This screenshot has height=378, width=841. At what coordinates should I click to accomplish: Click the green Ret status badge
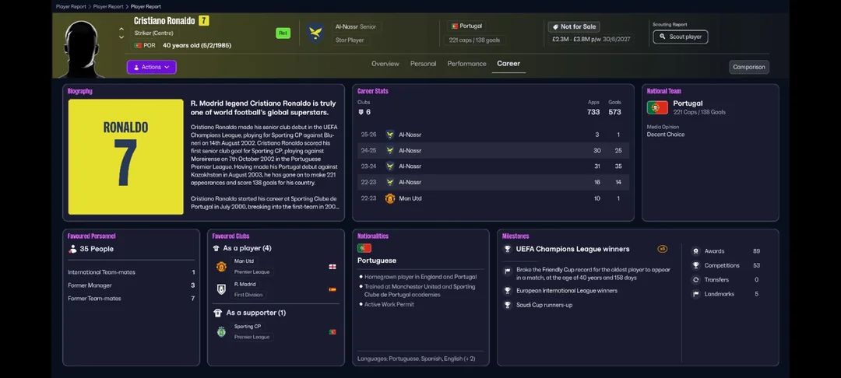283,33
